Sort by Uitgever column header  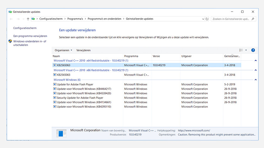click(x=201, y=56)
